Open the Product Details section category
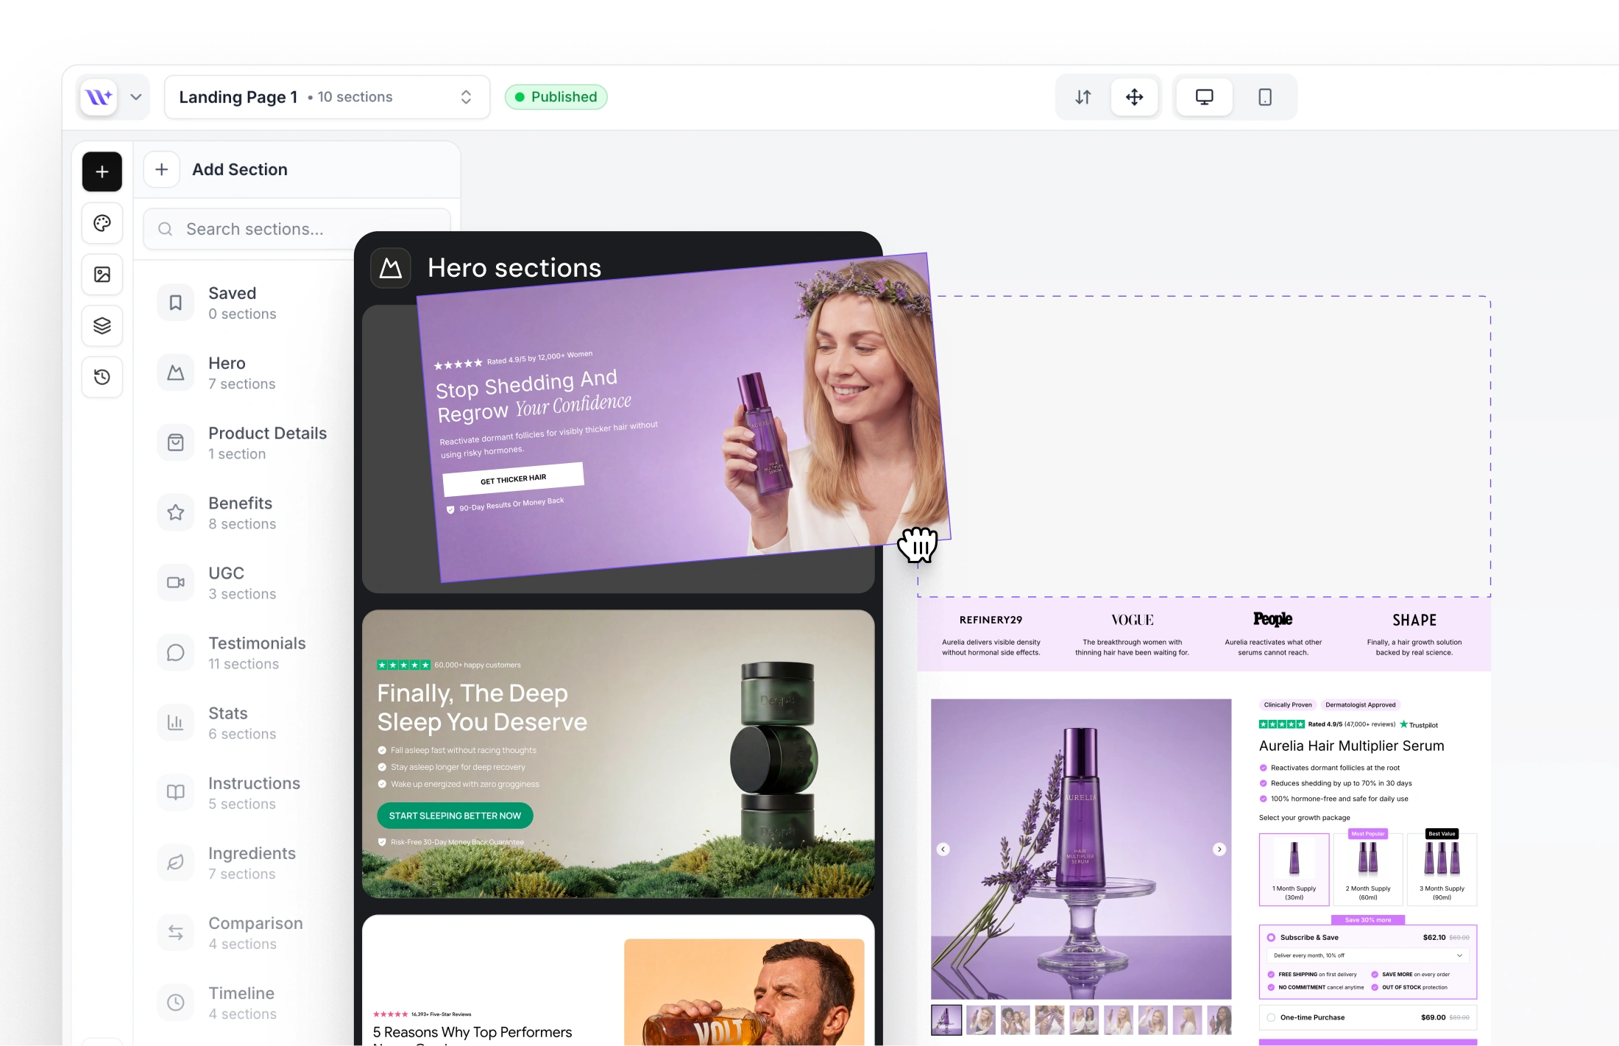This screenshot has width=1619, height=1046. click(266, 443)
